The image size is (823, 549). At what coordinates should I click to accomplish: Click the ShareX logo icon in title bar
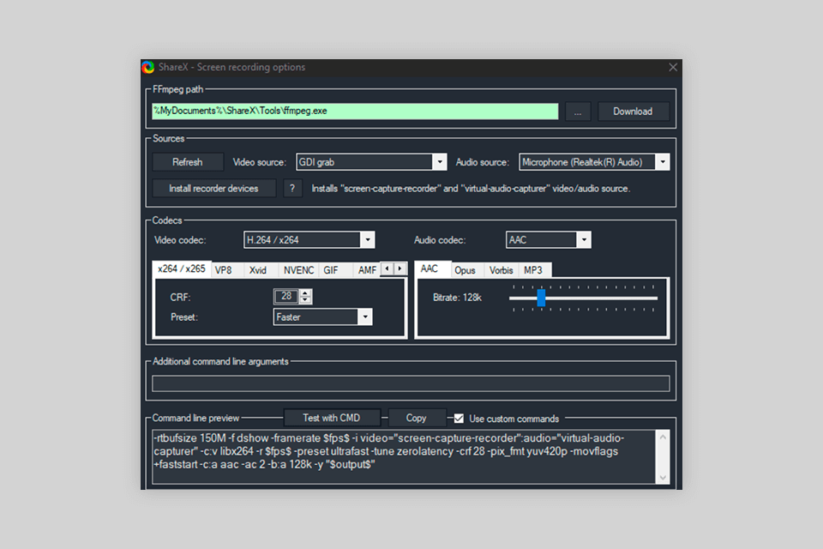pyautogui.click(x=148, y=67)
